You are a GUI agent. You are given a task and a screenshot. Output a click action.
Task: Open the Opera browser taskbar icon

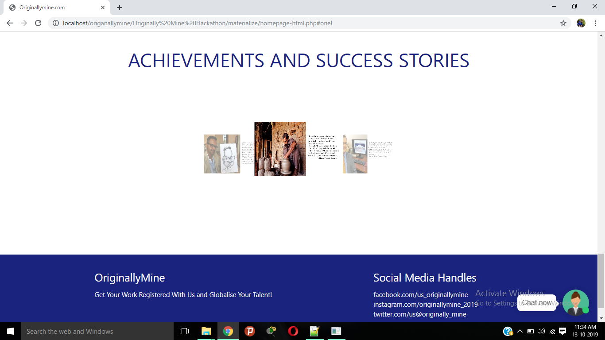(x=293, y=331)
